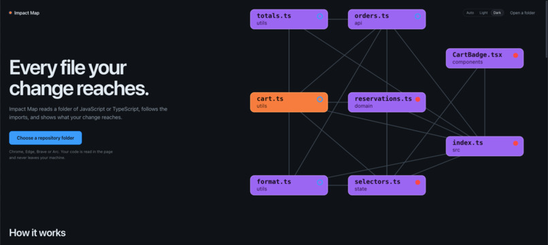This screenshot has width=548, height=245.
Task: Select the totals.ts node
Action: (289, 19)
